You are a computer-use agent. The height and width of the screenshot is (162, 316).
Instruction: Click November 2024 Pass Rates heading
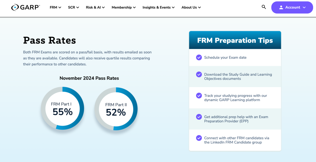89,78
